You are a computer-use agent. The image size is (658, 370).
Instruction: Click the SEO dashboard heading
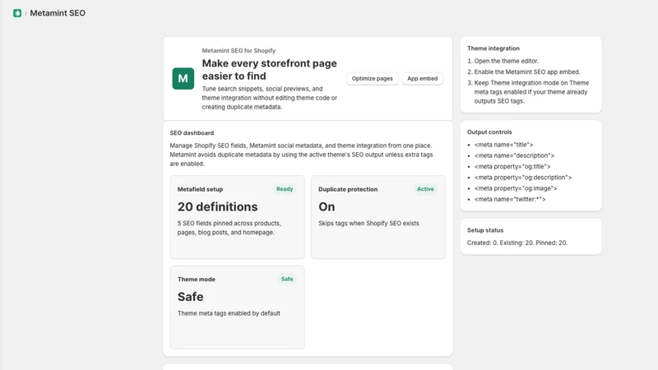(x=192, y=133)
